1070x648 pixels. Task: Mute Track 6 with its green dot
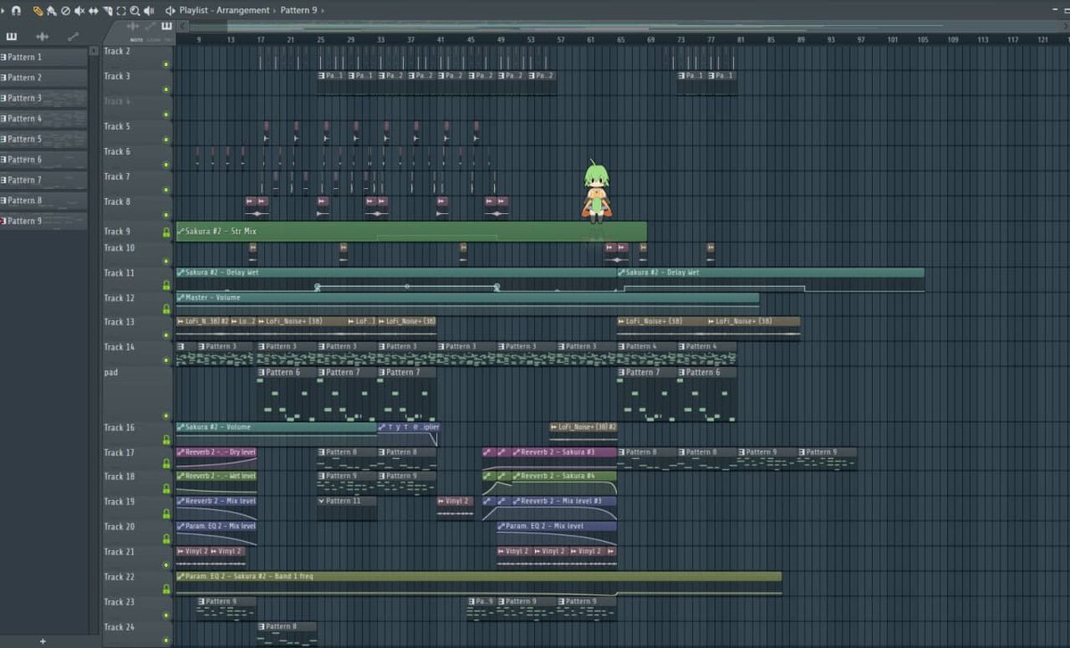pos(166,164)
